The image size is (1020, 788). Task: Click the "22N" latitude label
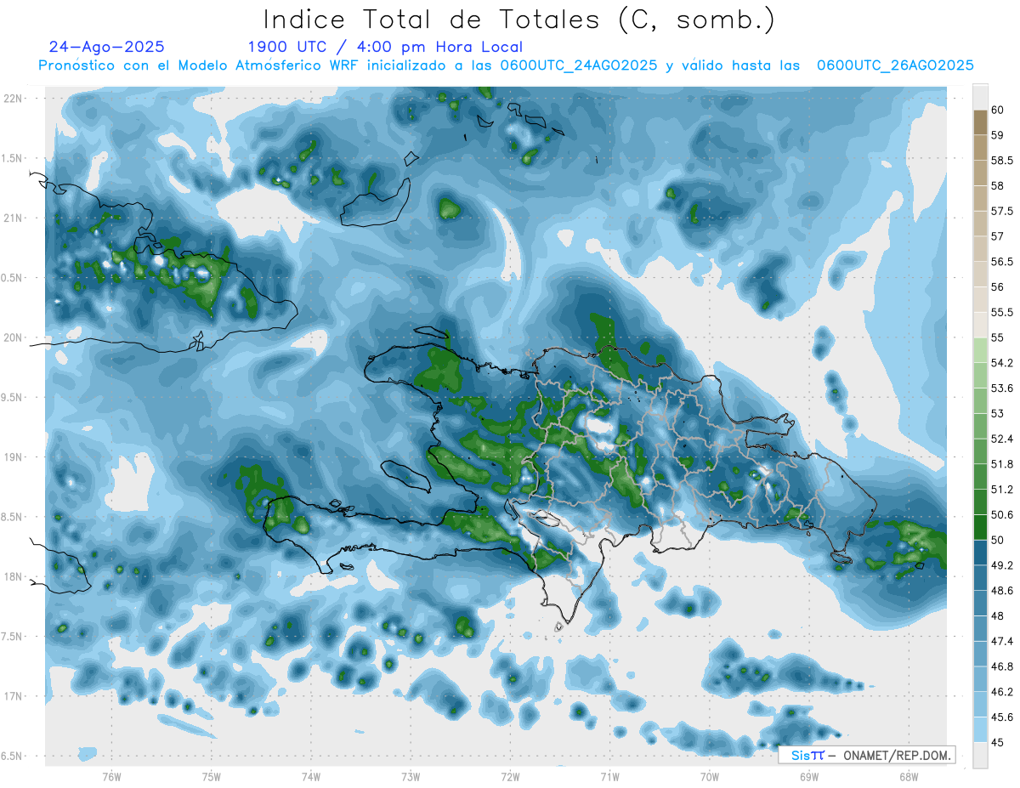(14, 98)
